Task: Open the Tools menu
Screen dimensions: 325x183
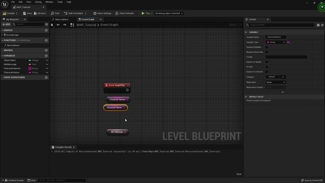Action: coord(60,2)
